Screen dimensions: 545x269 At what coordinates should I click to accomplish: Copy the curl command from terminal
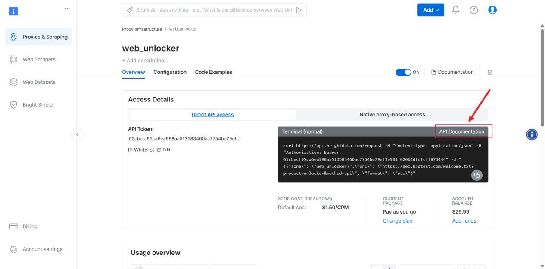(476, 175)
